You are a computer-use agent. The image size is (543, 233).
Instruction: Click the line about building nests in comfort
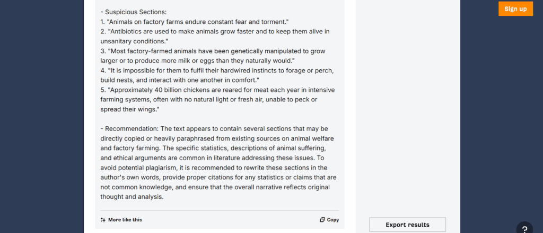(180, 80)
